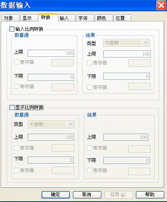Click the 应用 (A) button
Viewport: 167px width, 202px height.
coord(118,195)
